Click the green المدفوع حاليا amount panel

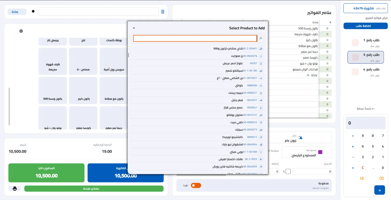[46, 173]
